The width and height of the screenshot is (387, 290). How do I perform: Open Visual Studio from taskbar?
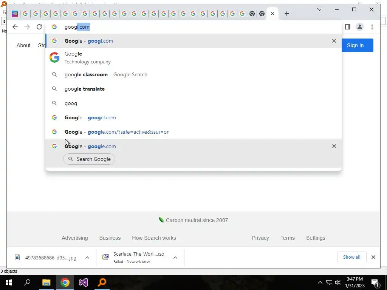(x=84, y=282)
